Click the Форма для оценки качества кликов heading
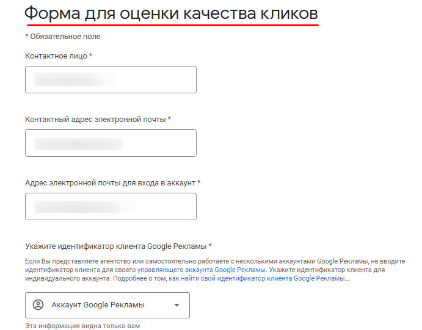Screen dimensions: 422x330 click(171, 13)
